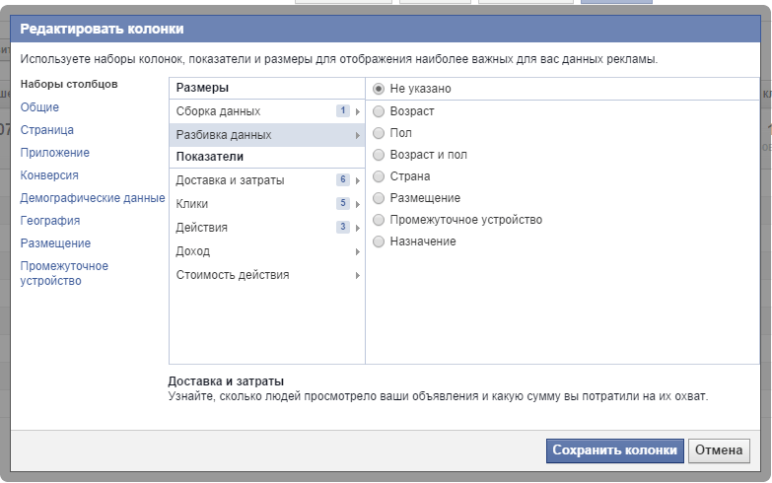772x483 pixels.
Task: Pick the 'Возраст и пол' radio option
Action: click(379, 155)
